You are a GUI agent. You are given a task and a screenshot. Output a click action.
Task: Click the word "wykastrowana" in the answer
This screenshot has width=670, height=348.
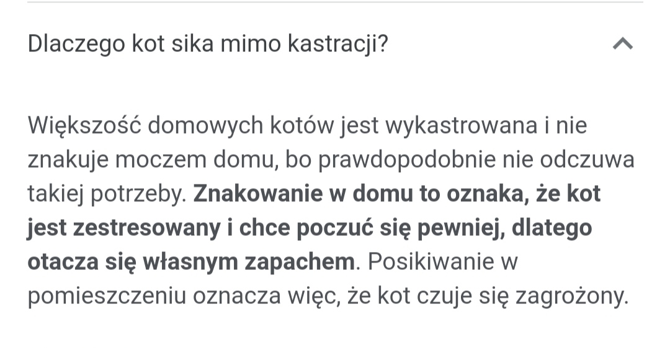pos(462,126)
